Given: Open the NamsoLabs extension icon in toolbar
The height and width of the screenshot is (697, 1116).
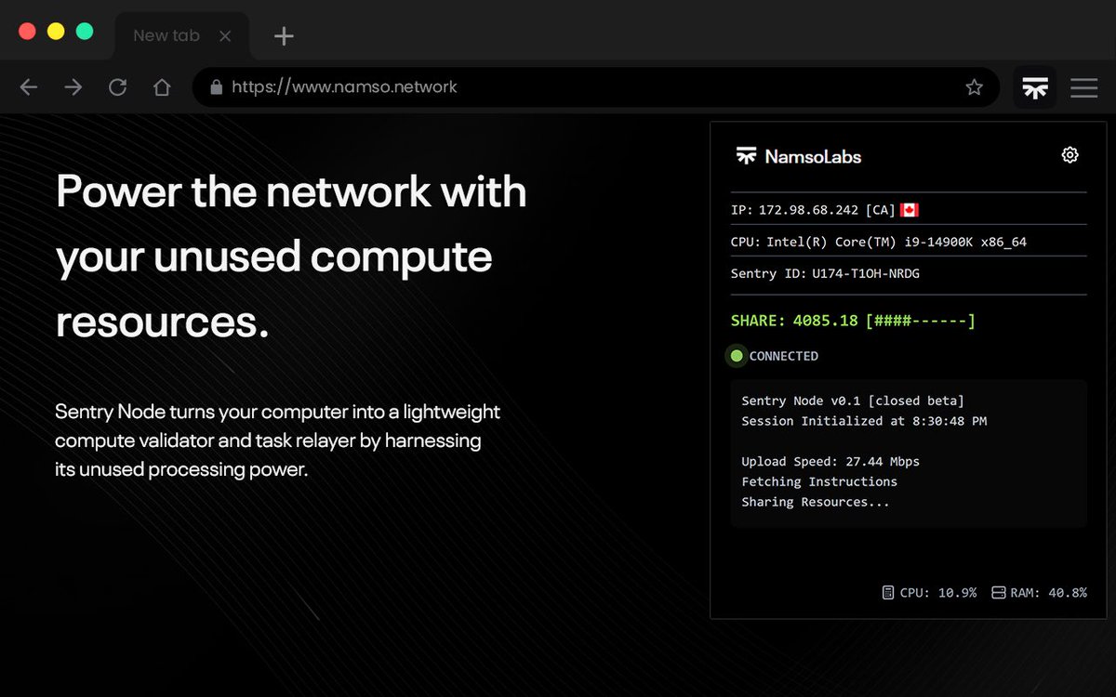Looking at the screenshot, I should tap(1034, 87).
